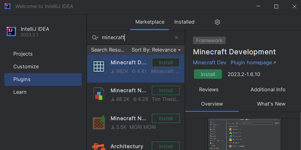Click the Search Results header text
Viewport: 301px width, 150px height.
click(107, 50)
